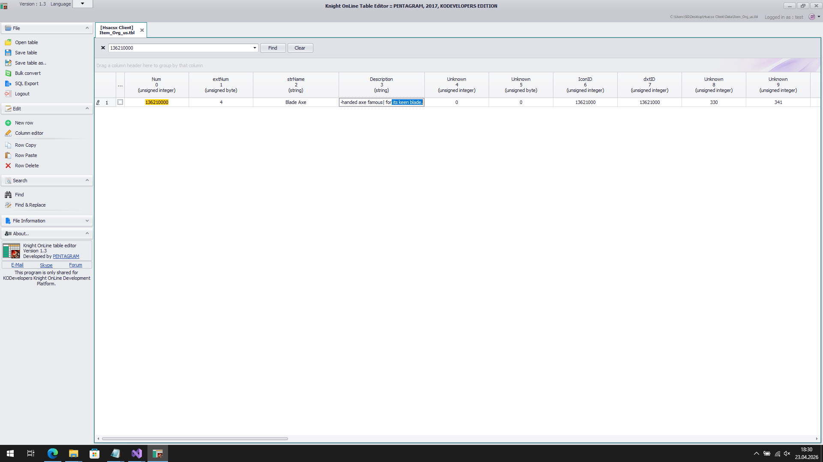Image resolution: width=823 pixels, height=462 pixels.
Task: Click the Find button in search bar
Action: (x=273, y=48)
